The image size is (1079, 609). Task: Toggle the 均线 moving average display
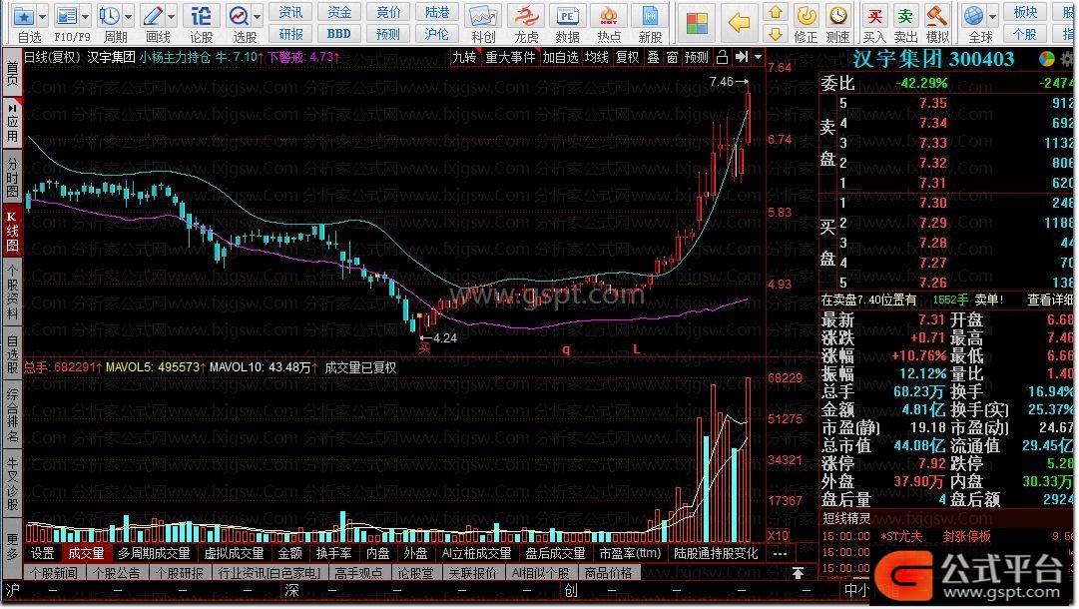pyautogui.click(x=597, y=57)
